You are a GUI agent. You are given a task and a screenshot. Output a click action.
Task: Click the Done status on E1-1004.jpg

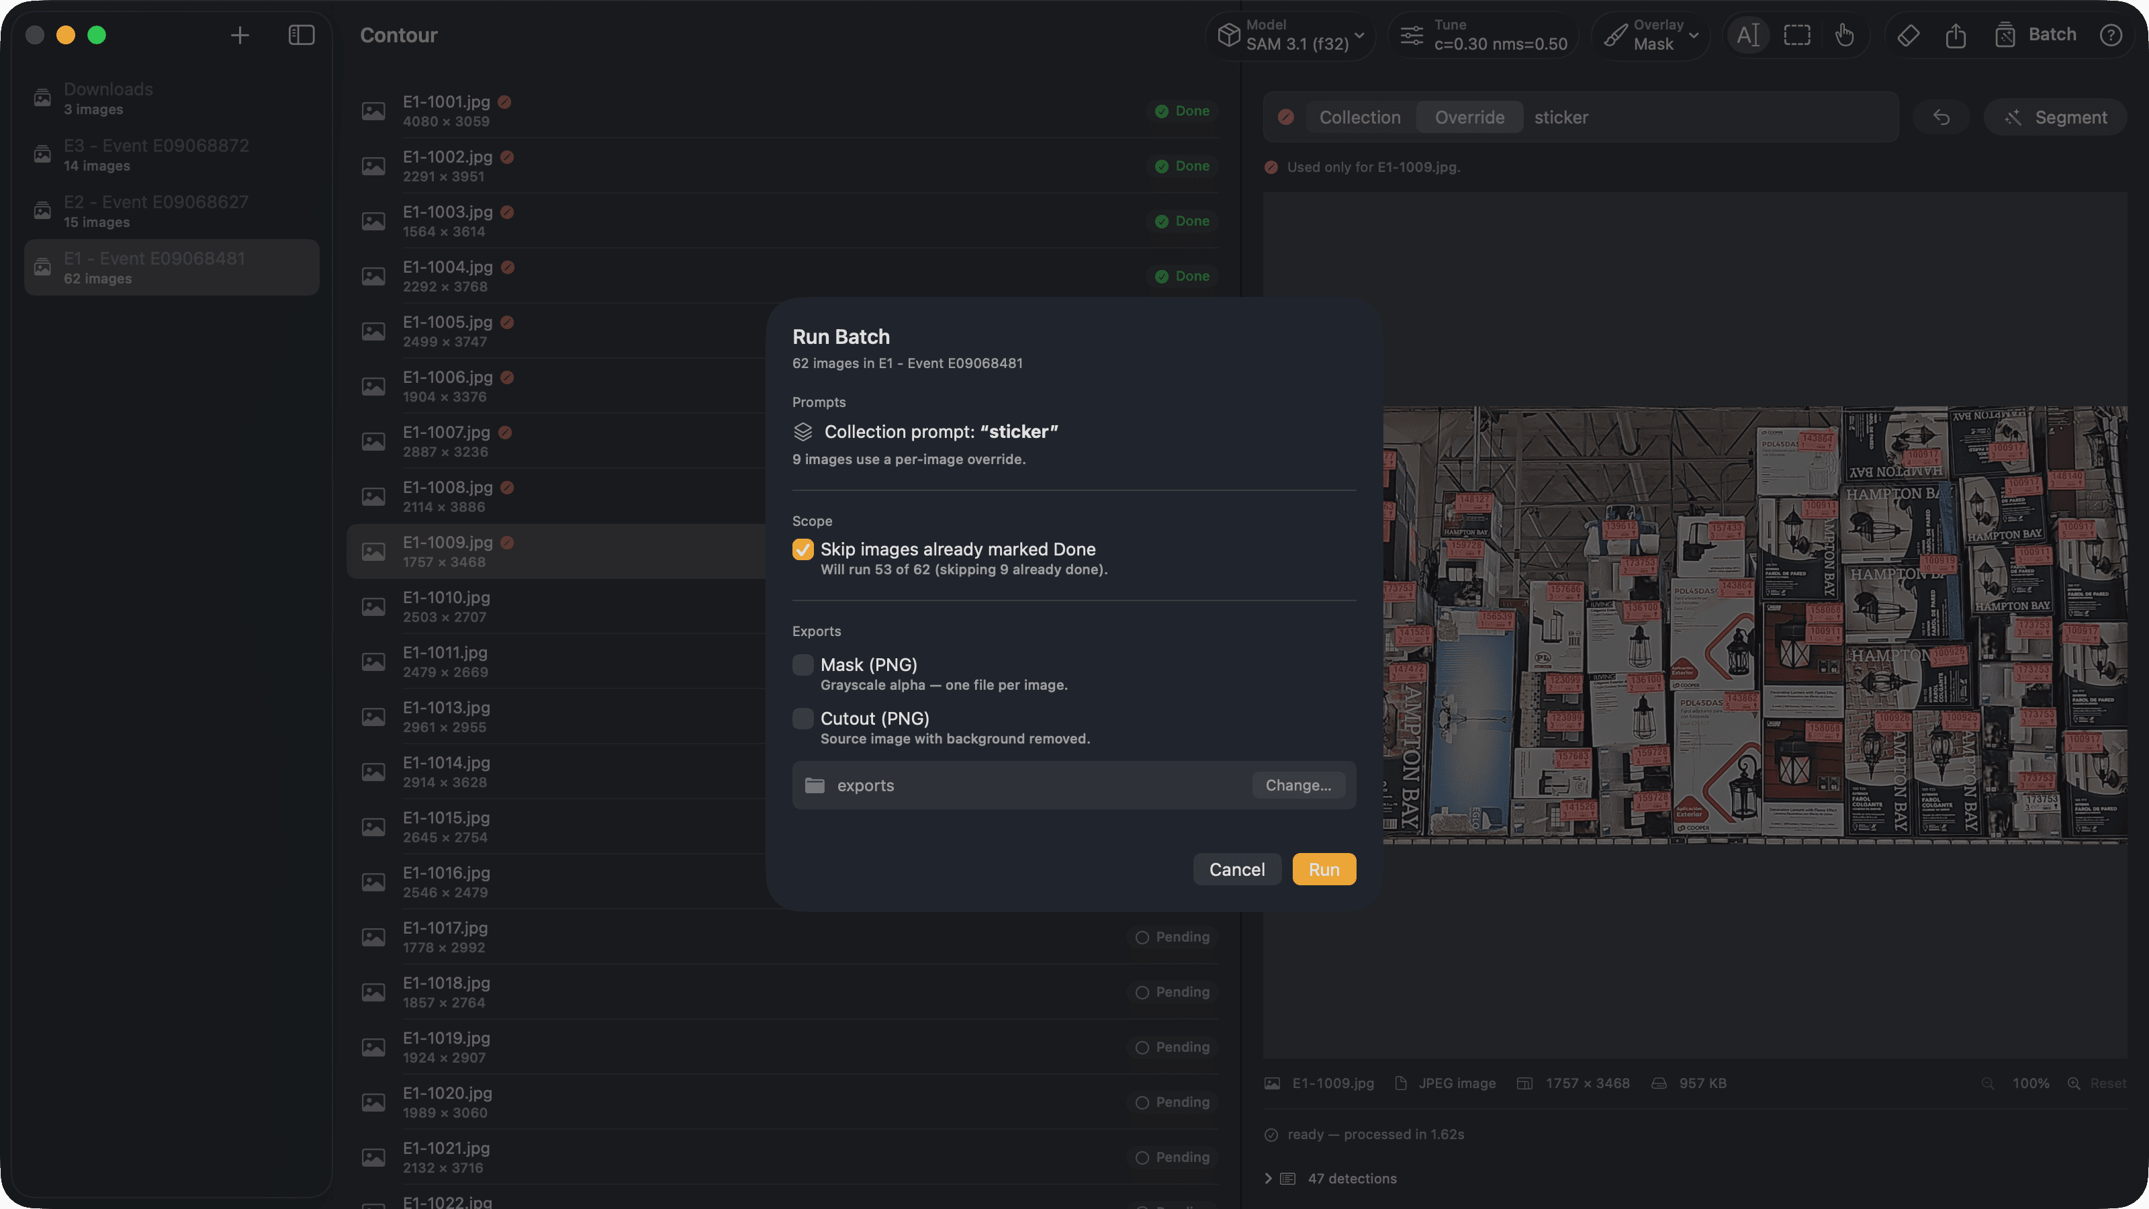[1182, 276]
